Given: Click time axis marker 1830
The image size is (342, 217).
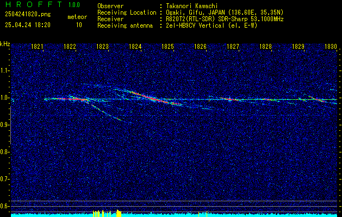Looking at the screenshot, I should click(x=331, y=46).
